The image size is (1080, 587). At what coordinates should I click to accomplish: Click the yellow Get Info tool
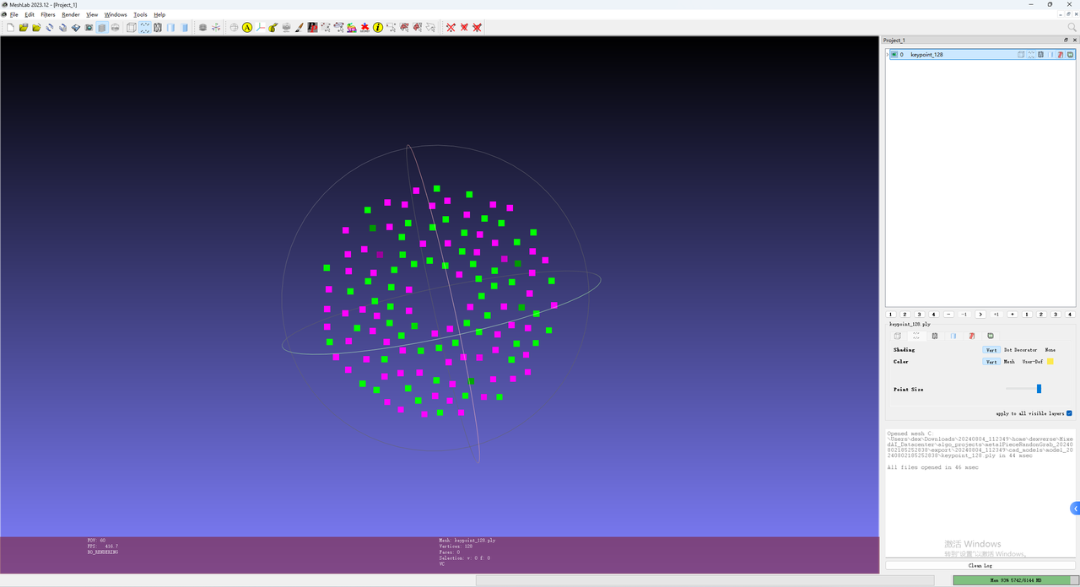tap(378, 28)
